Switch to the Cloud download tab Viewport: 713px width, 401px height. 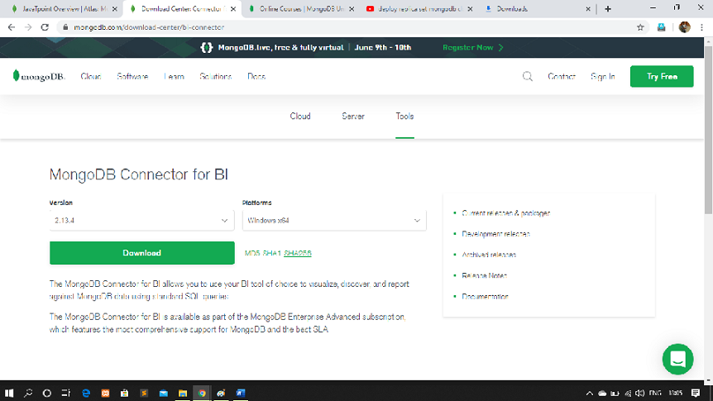300,117
